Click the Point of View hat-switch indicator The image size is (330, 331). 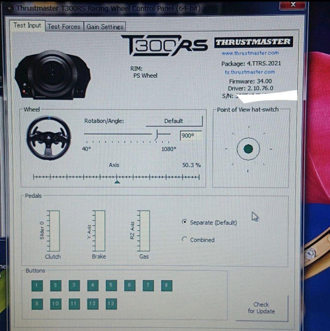(x=248, y=149)
